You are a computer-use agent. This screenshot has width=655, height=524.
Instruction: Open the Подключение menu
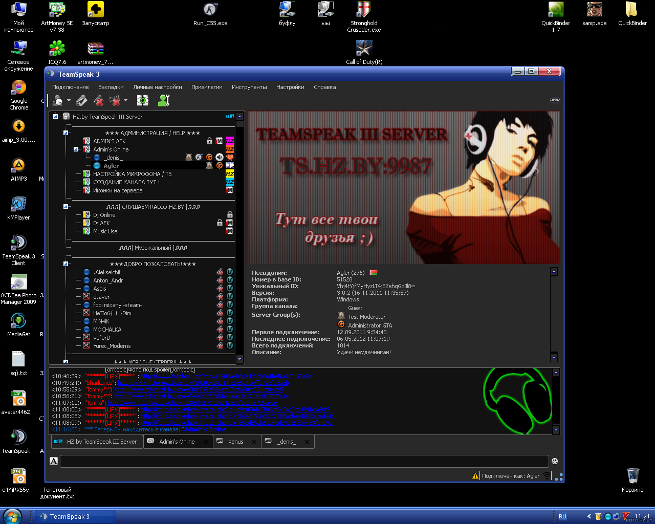pos(71,87)
